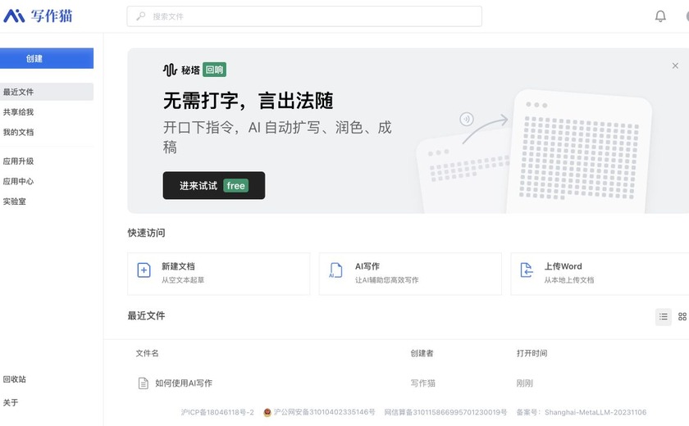Click the search magnifier icon
The height and width of the screenshot is (426, 689).
[140, 16]
